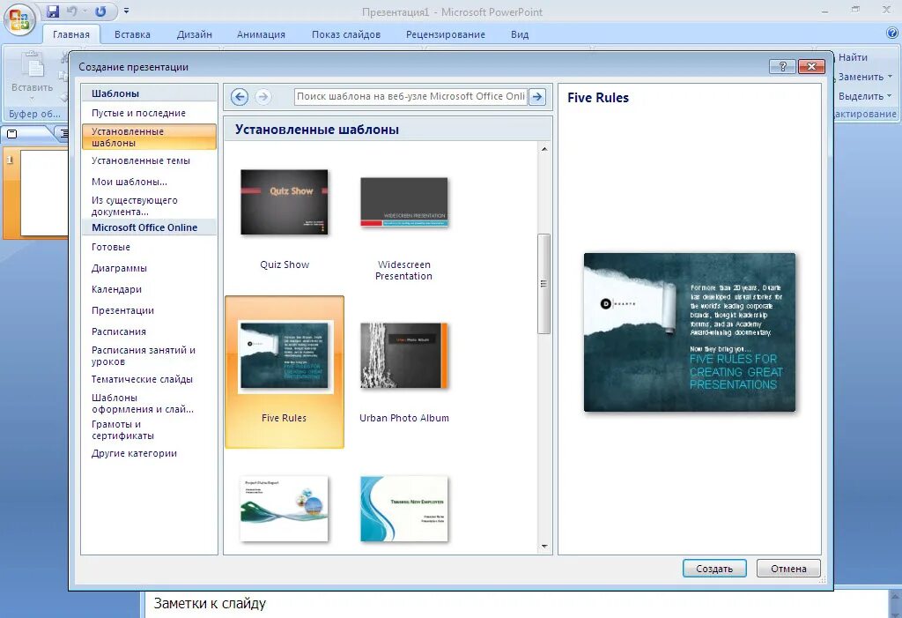Click the Redo icon in quick access toolbar

click(x=100, y=11)
